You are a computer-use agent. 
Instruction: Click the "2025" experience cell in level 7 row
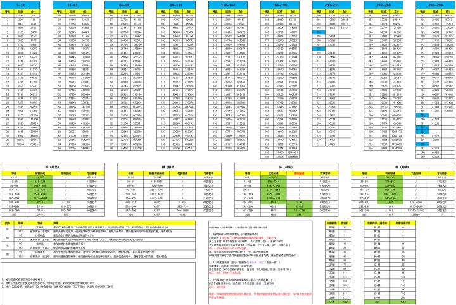20,40
